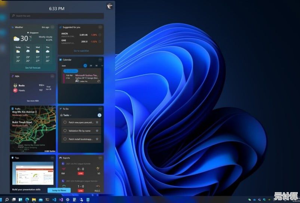The width and height of the screenshot is (300, 203).
Task: Click Bukit Timah Road traffic entry
Action: (22, 124)
